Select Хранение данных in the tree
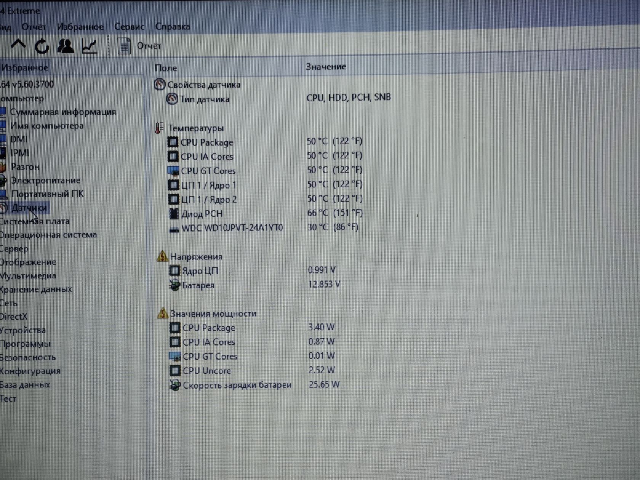The height and width of the screenshot is (480, 640). click(x=36, y=290)
